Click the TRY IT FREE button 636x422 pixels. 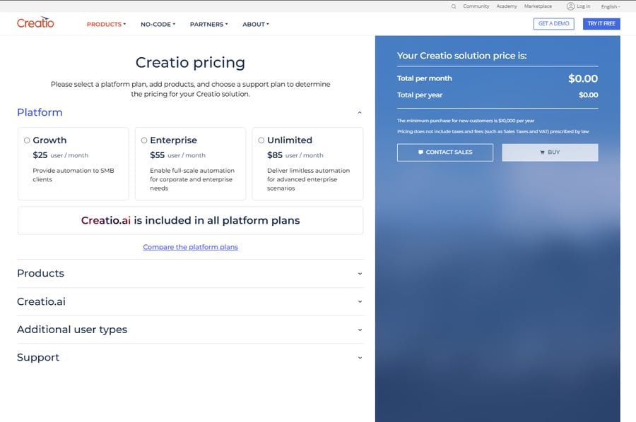coord(601,24)
